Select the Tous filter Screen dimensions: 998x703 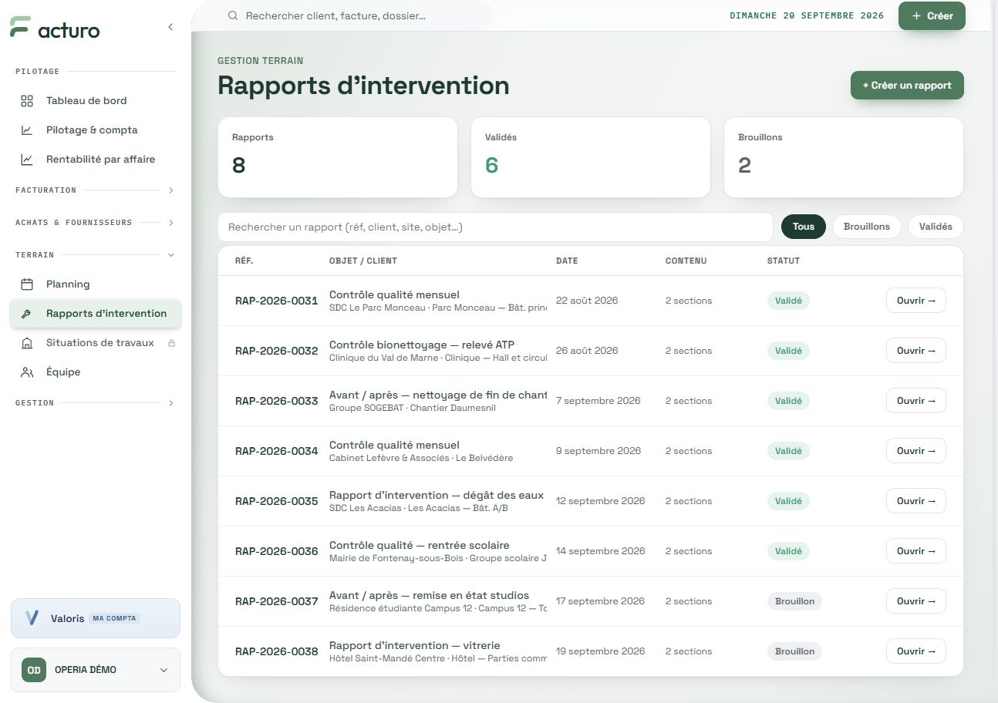coord(804,227)
